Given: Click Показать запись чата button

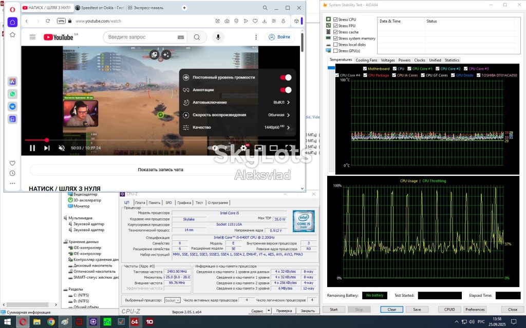Looking at the screenshot, I should (x=160, y=170).
